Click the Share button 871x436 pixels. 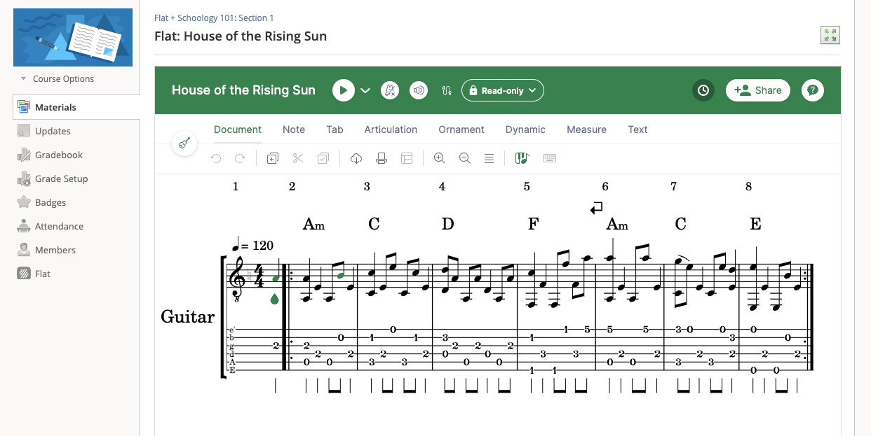click(x=757, y=90)
